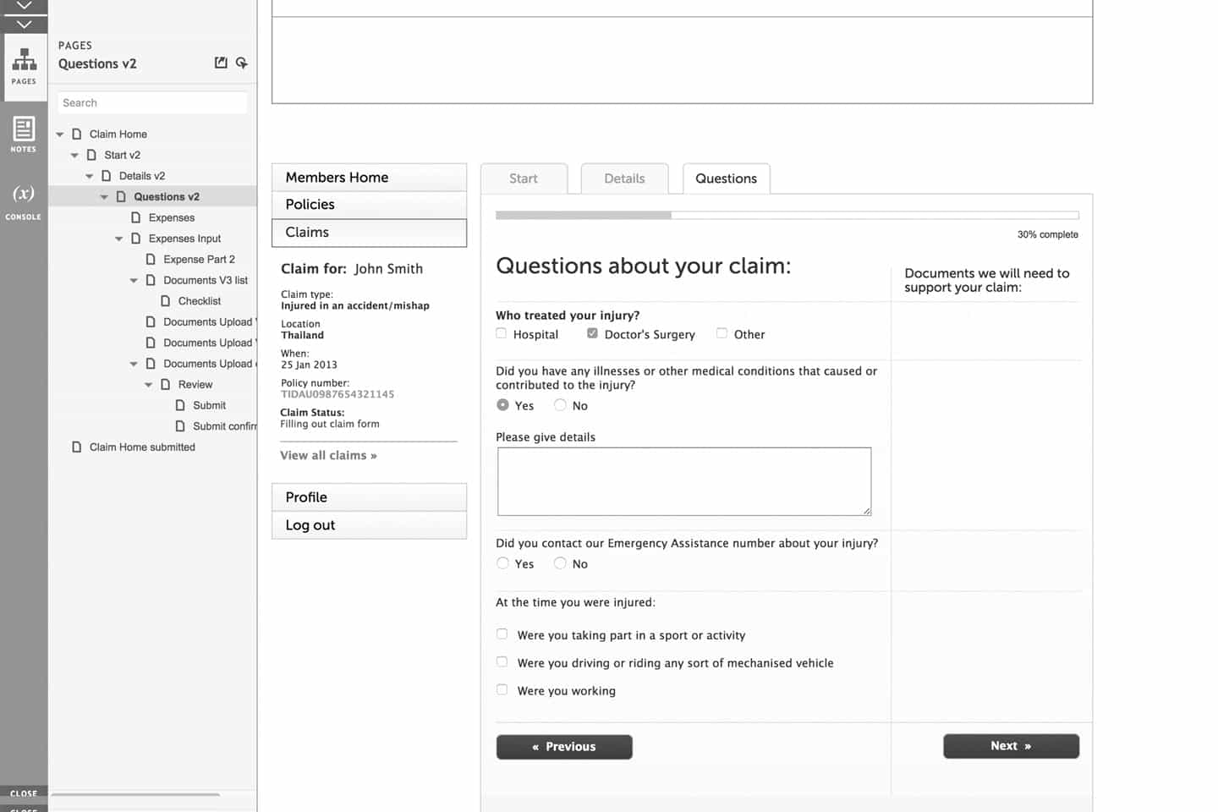Open the Pages sitemap panel icon
The height and width of the screenshot is (812, 1218).
[24, 67]
